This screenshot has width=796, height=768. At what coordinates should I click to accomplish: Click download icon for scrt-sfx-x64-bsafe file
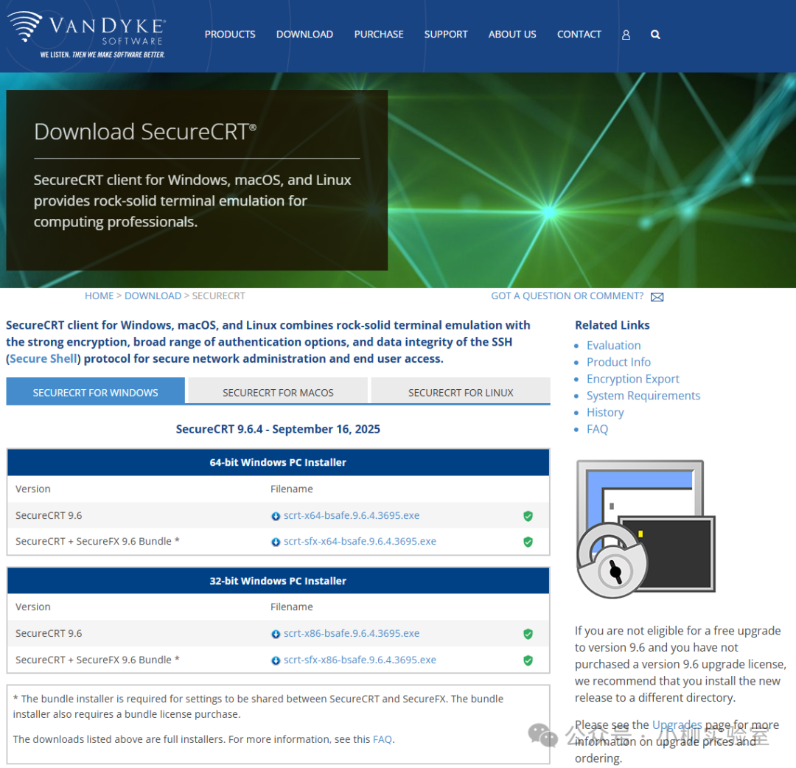pyautogui.click(x=276, y=542)
